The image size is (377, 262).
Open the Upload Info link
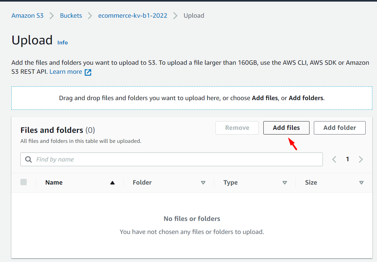point(62,42)
